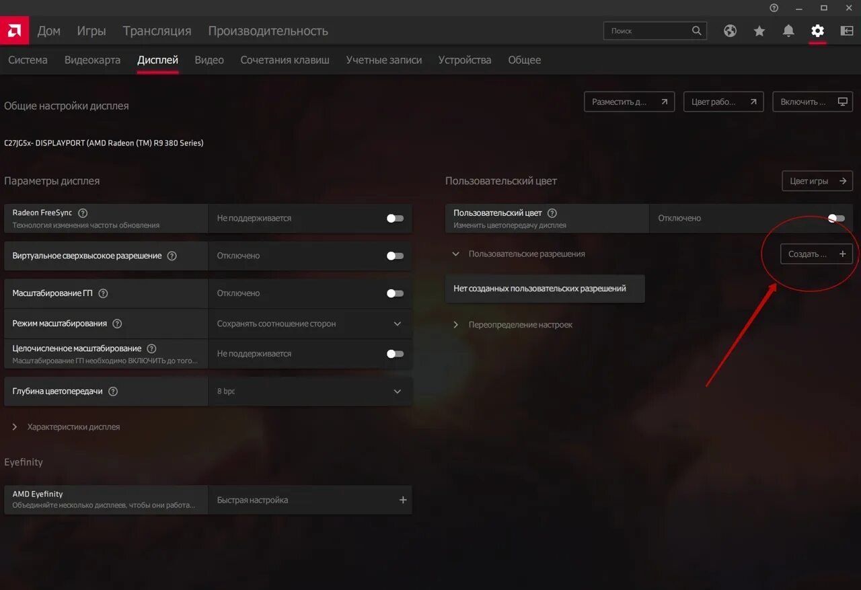The height and width of the screenshot is (590, 861).
Task: Open Глубина цветопередачи 8 bpc dropdown
Action: click(x=309, y=392)
